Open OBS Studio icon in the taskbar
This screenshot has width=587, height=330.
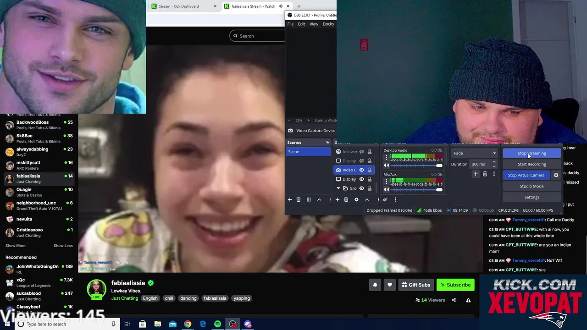pyautogui.click(x=233, y=324)
